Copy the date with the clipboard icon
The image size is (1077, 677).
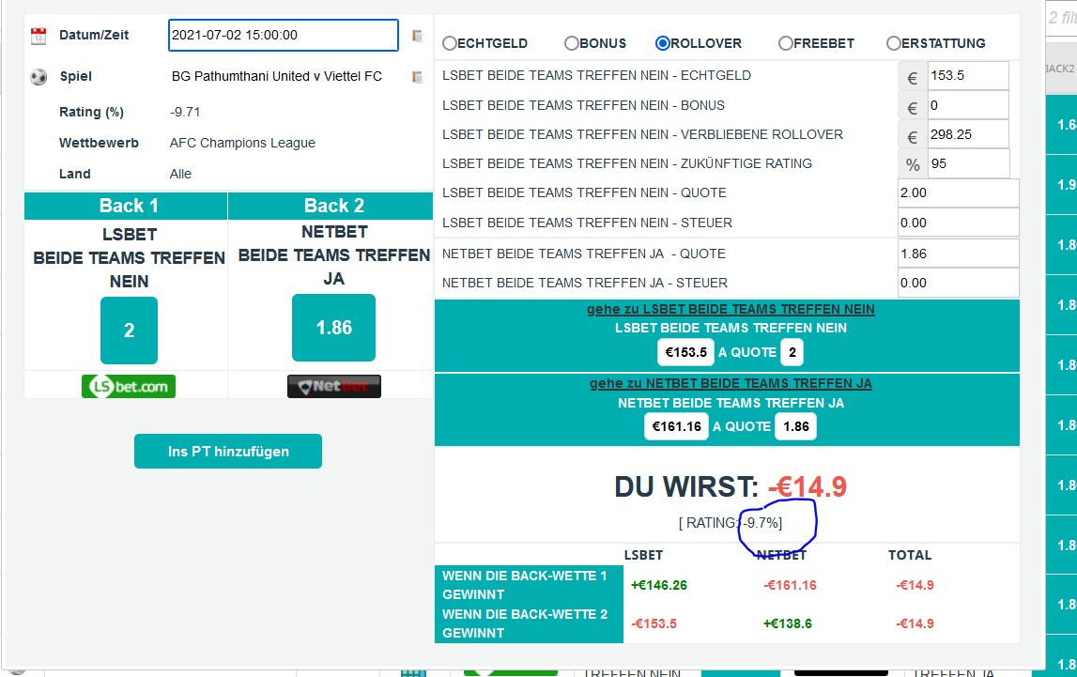(417, 36)
